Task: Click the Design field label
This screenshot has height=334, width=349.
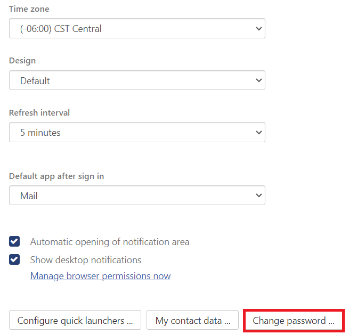Action: [x=22, y=61]
